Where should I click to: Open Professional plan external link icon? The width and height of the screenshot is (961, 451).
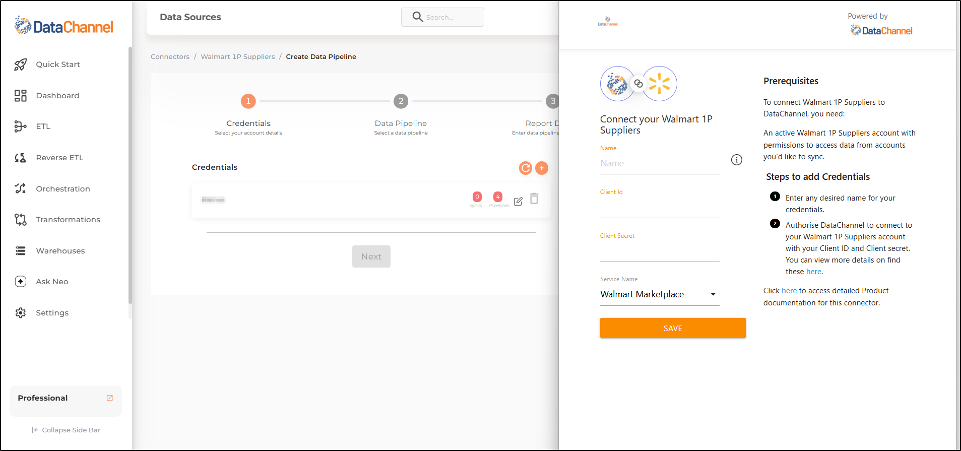(109, 398)
